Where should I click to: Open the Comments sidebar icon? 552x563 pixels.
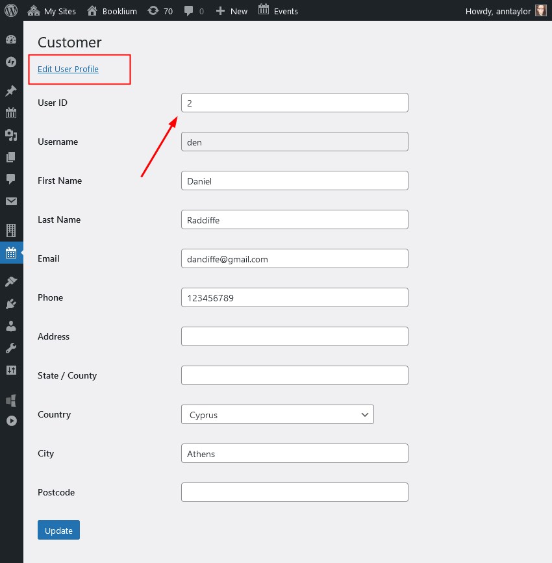[11, 179]
